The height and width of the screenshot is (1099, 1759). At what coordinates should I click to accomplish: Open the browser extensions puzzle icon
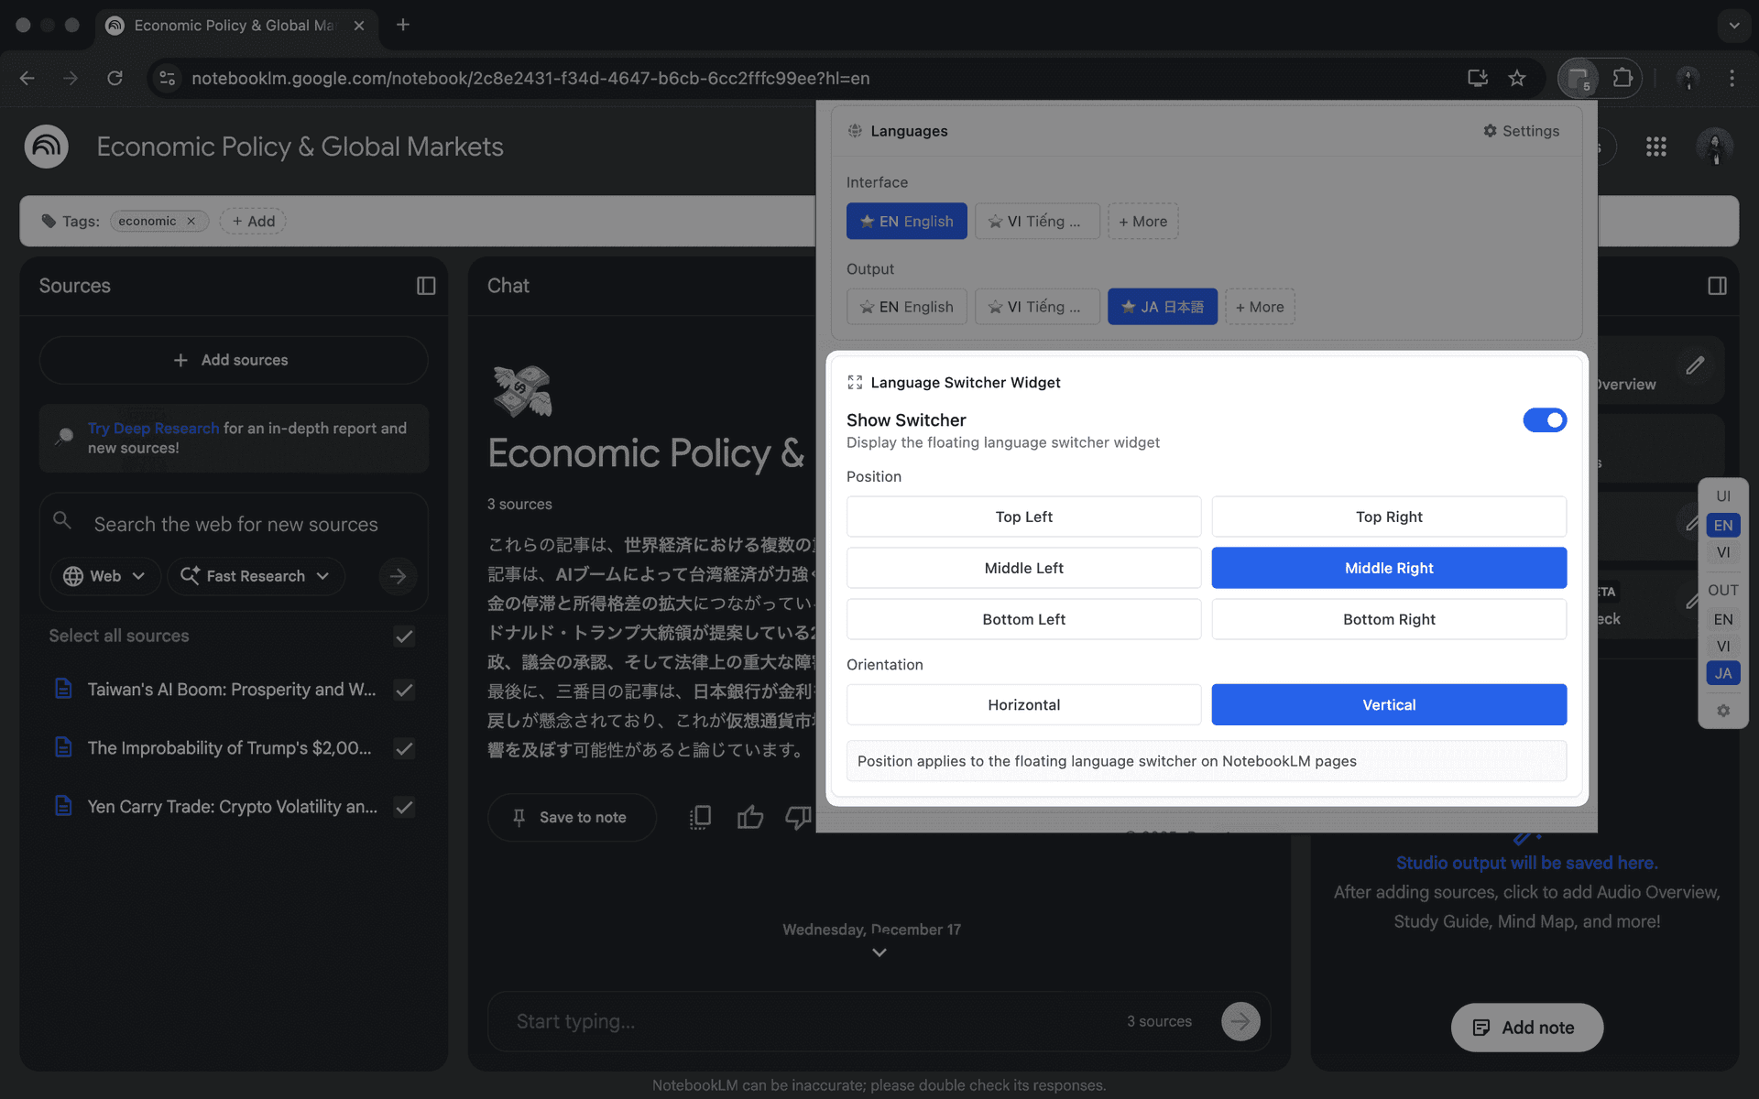click(x=1622, y=78)
